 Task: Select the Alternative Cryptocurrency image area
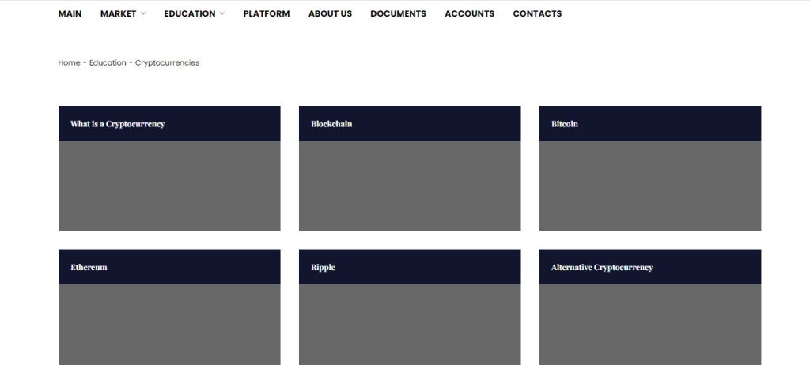pos(650,325)
